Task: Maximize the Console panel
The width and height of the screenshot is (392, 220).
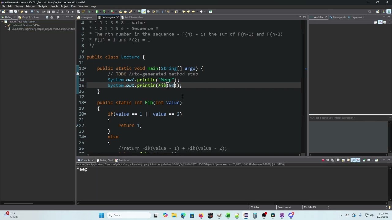Action: (389, 160)
